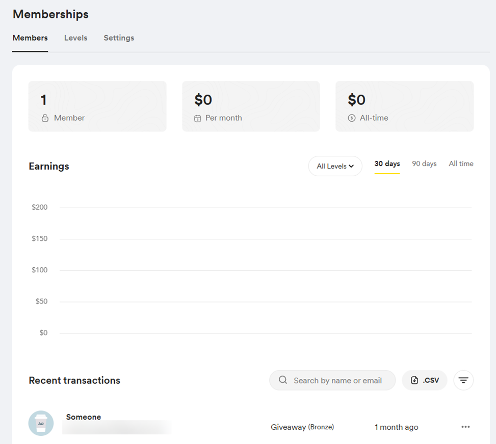496x444 pixels.
Task: Click the dollar coin icon beside All-time
Action: pyautogui.click(x=351, y=118)
